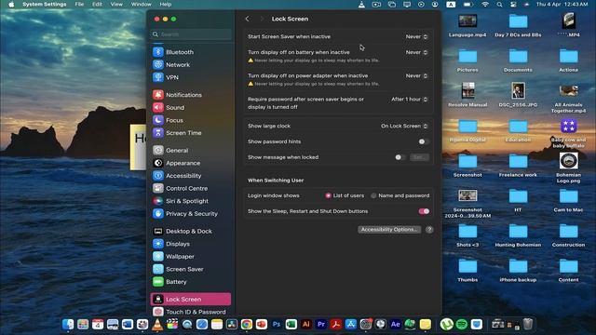Open the Window menu
596x335 pixels.
tap(141, 4)
